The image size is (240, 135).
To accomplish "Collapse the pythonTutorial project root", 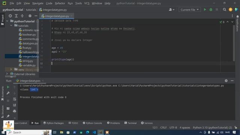I will 7,21.
